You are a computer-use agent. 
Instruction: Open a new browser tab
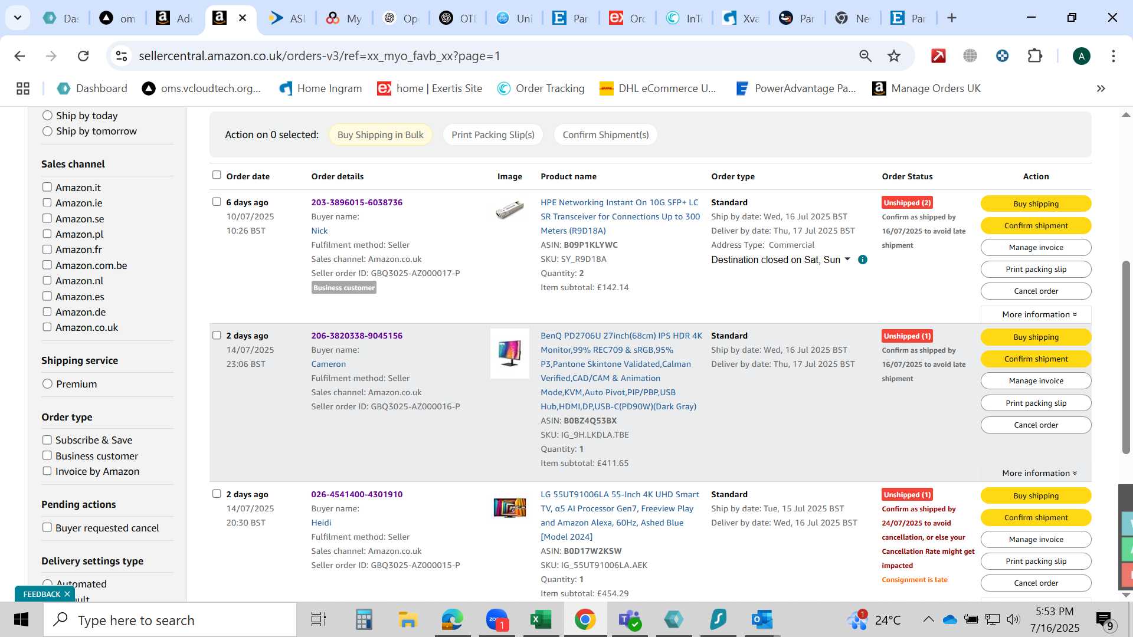[x=951, y=18]
